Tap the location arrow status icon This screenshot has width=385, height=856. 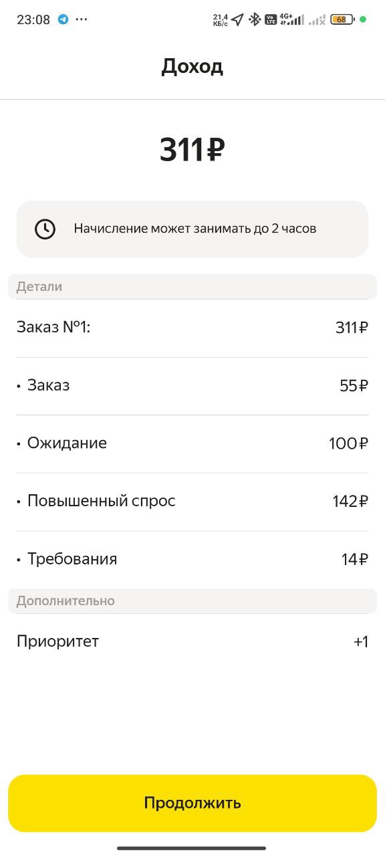click(238, 19)
